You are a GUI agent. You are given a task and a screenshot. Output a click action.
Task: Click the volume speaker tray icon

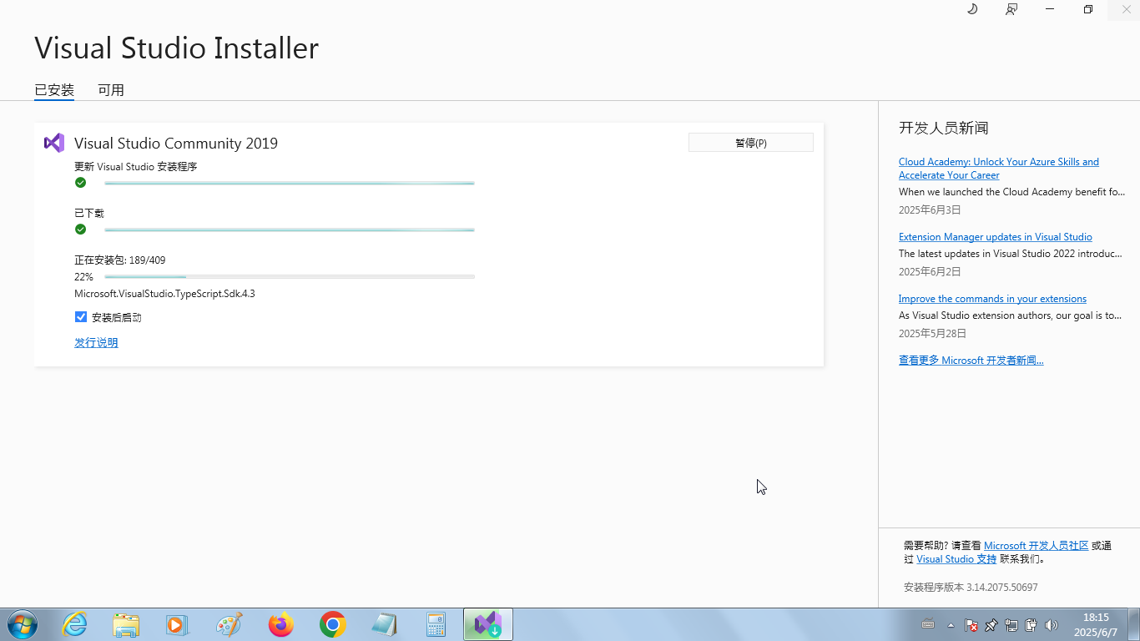(x=1052, y=625)
